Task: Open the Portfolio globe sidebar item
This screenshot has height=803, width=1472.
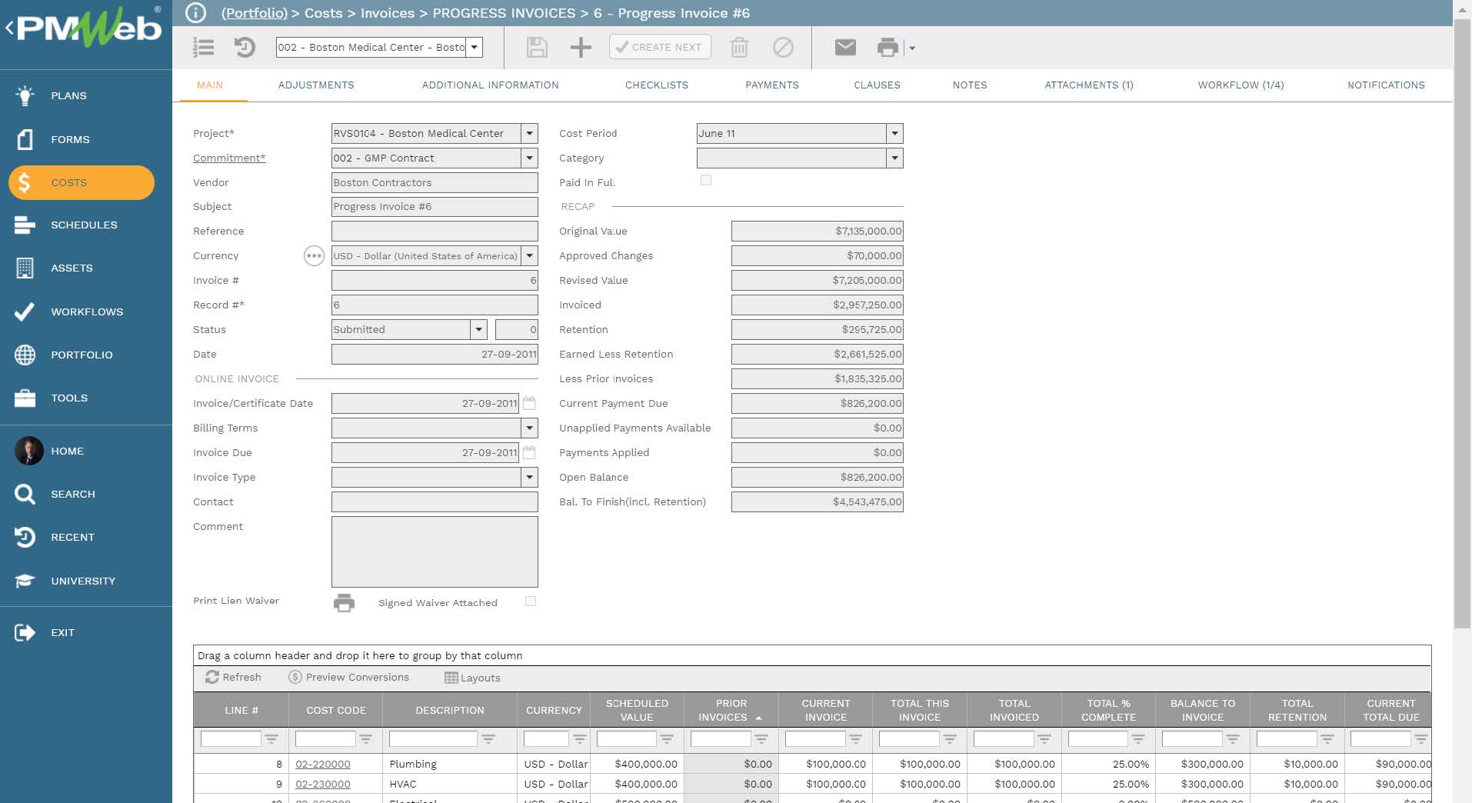Action: (x=25, y=355)
